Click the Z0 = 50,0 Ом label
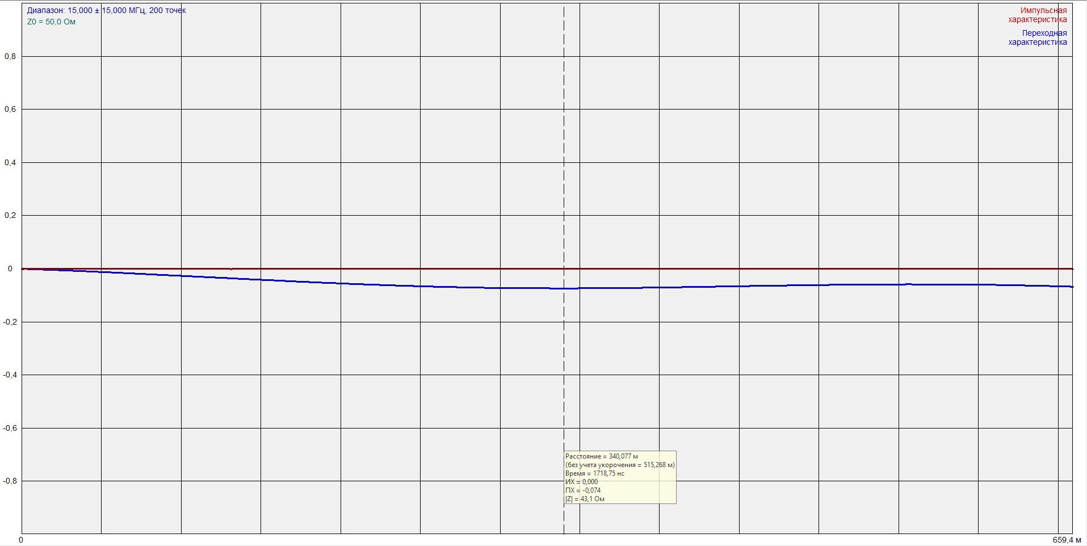The height and width of the screenshot is (546, 1087). (51, 22)
